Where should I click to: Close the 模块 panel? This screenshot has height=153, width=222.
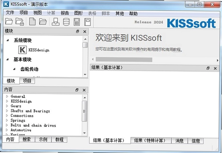point(85,31)
